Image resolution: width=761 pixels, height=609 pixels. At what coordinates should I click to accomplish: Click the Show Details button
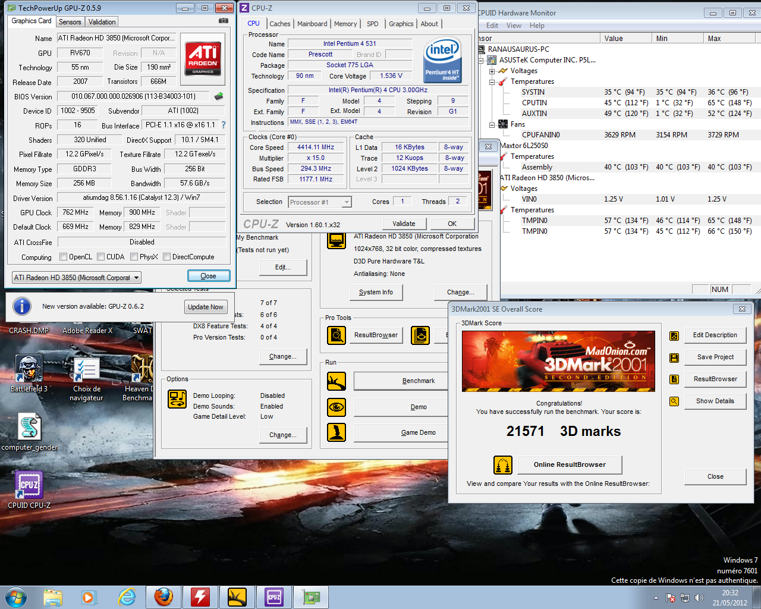coord(715,401)
